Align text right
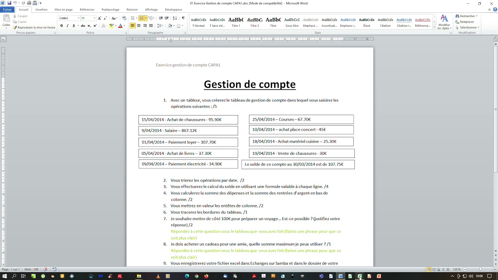The height and width of the screenshot is (280, 498). click(145, 26)
